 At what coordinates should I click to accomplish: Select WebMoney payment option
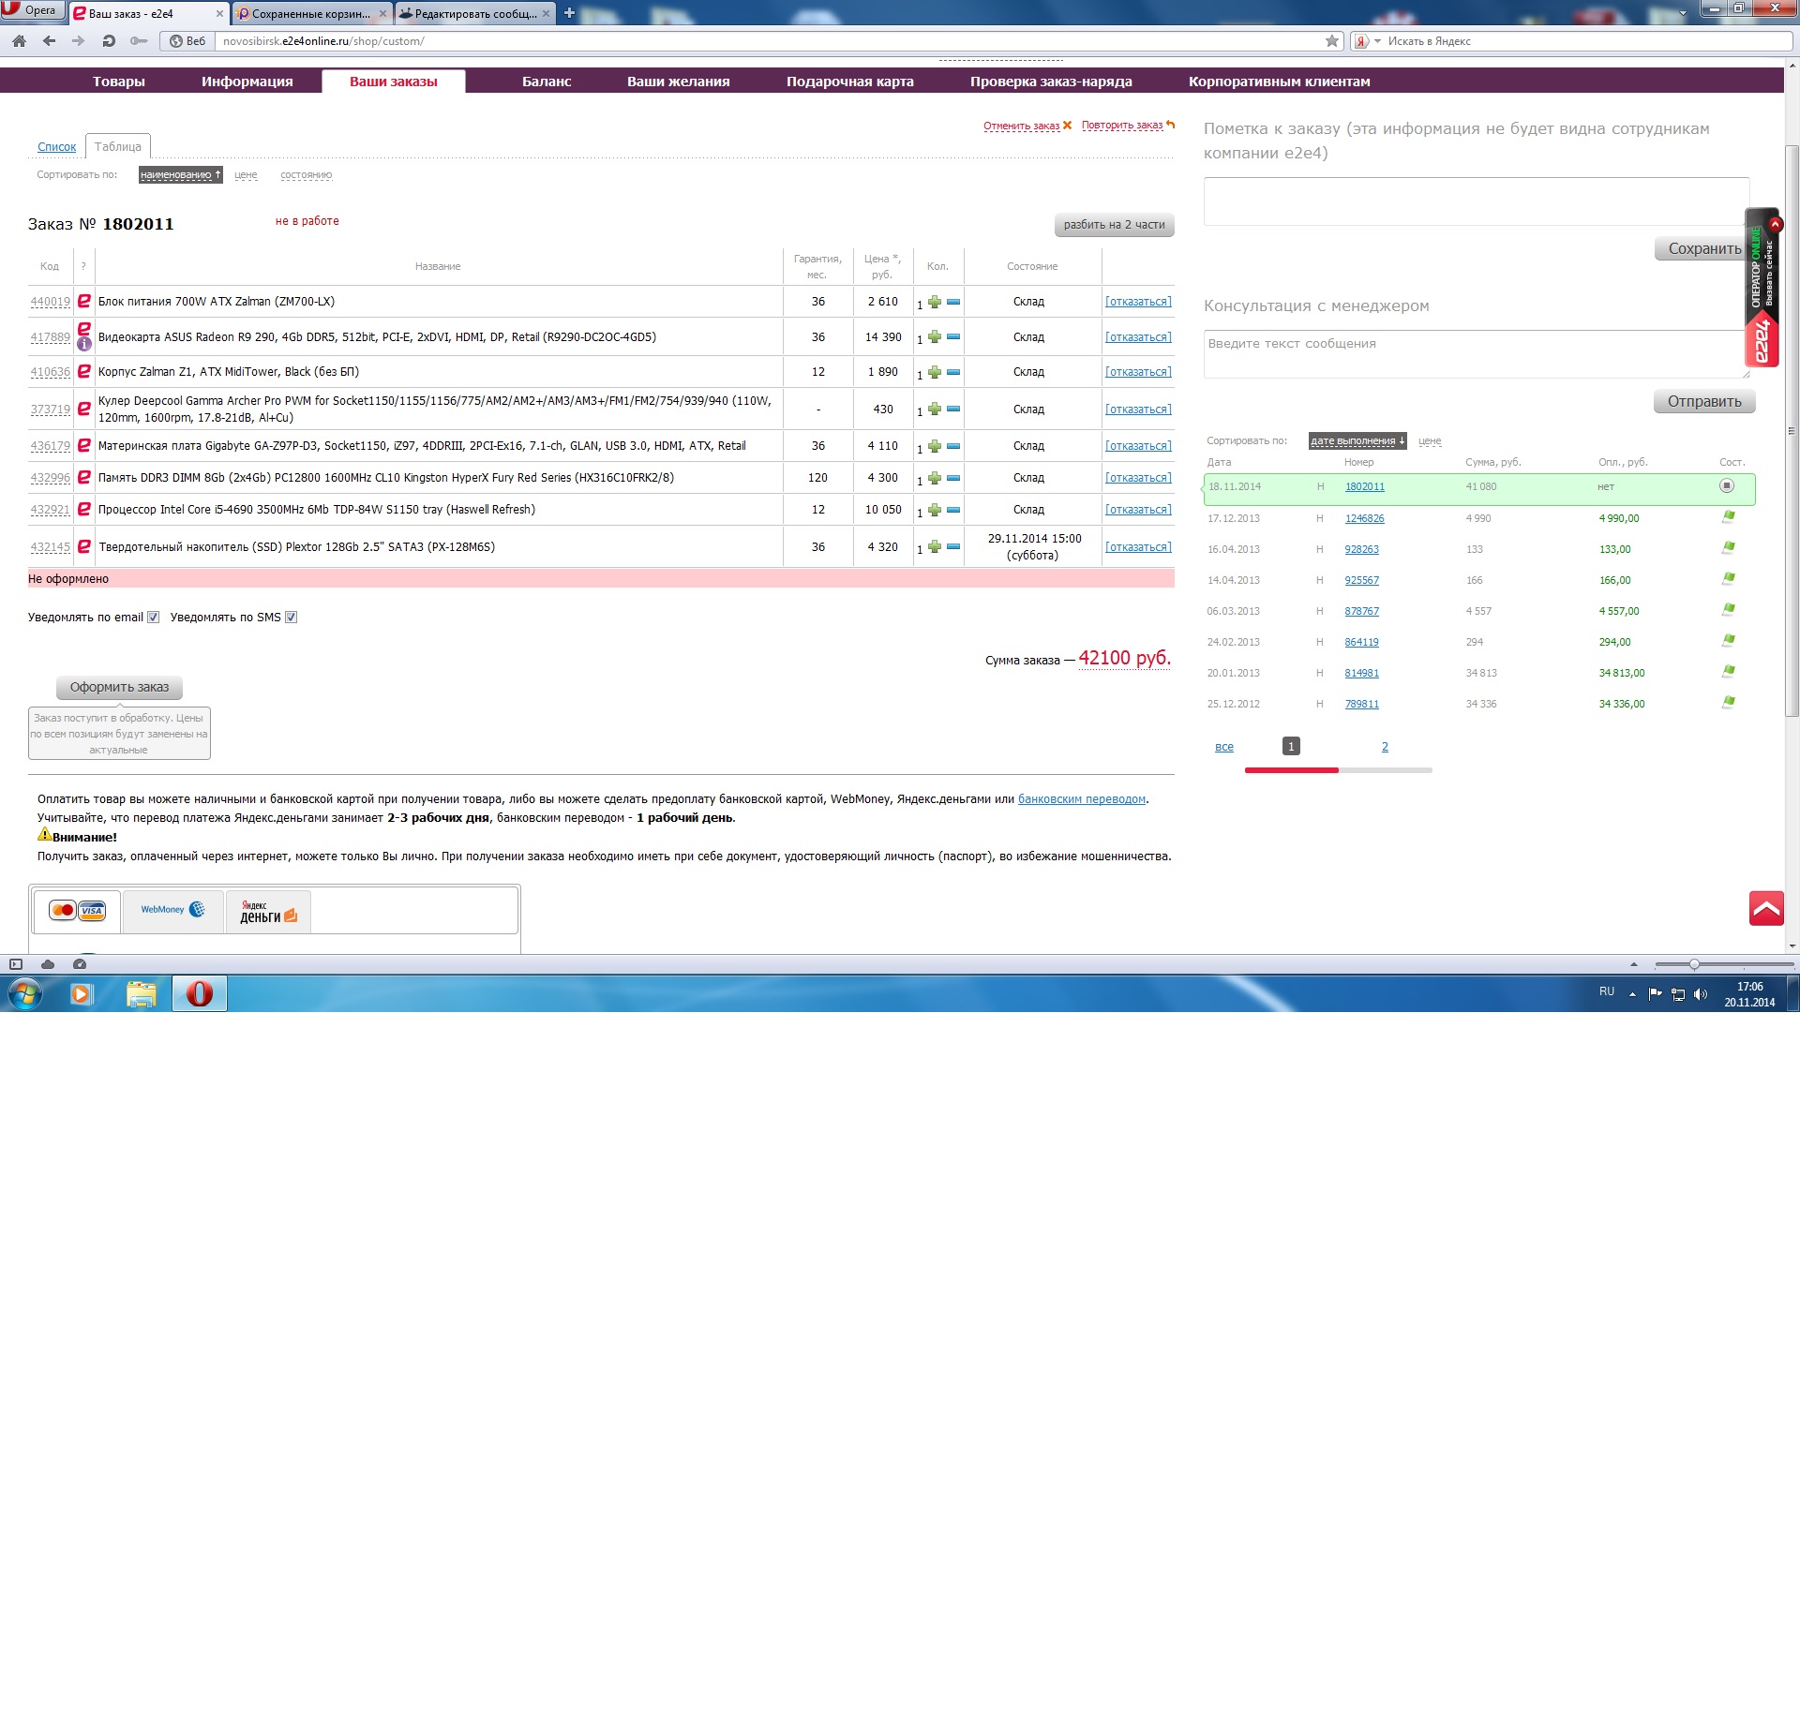pos(172,910)
